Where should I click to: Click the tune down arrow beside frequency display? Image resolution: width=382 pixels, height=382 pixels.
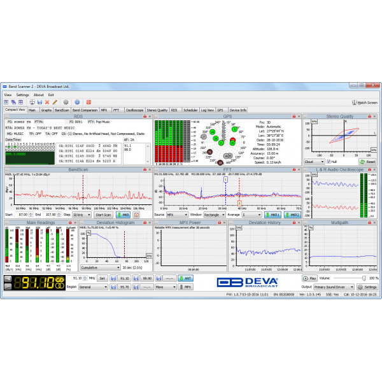pyautogui.click(x=8, y=286)
